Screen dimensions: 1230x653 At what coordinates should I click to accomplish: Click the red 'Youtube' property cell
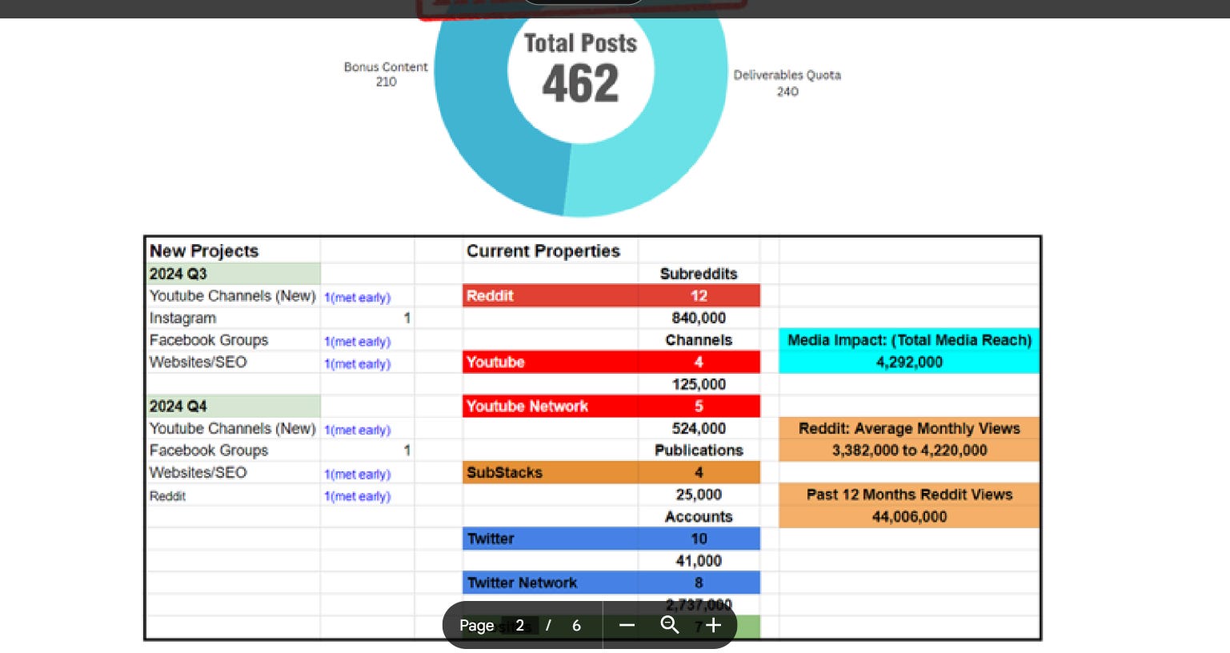(x=551, y=363)
